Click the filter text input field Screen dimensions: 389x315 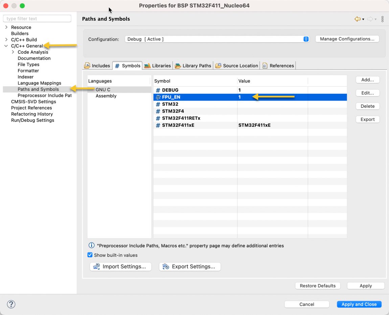point(37,19)
